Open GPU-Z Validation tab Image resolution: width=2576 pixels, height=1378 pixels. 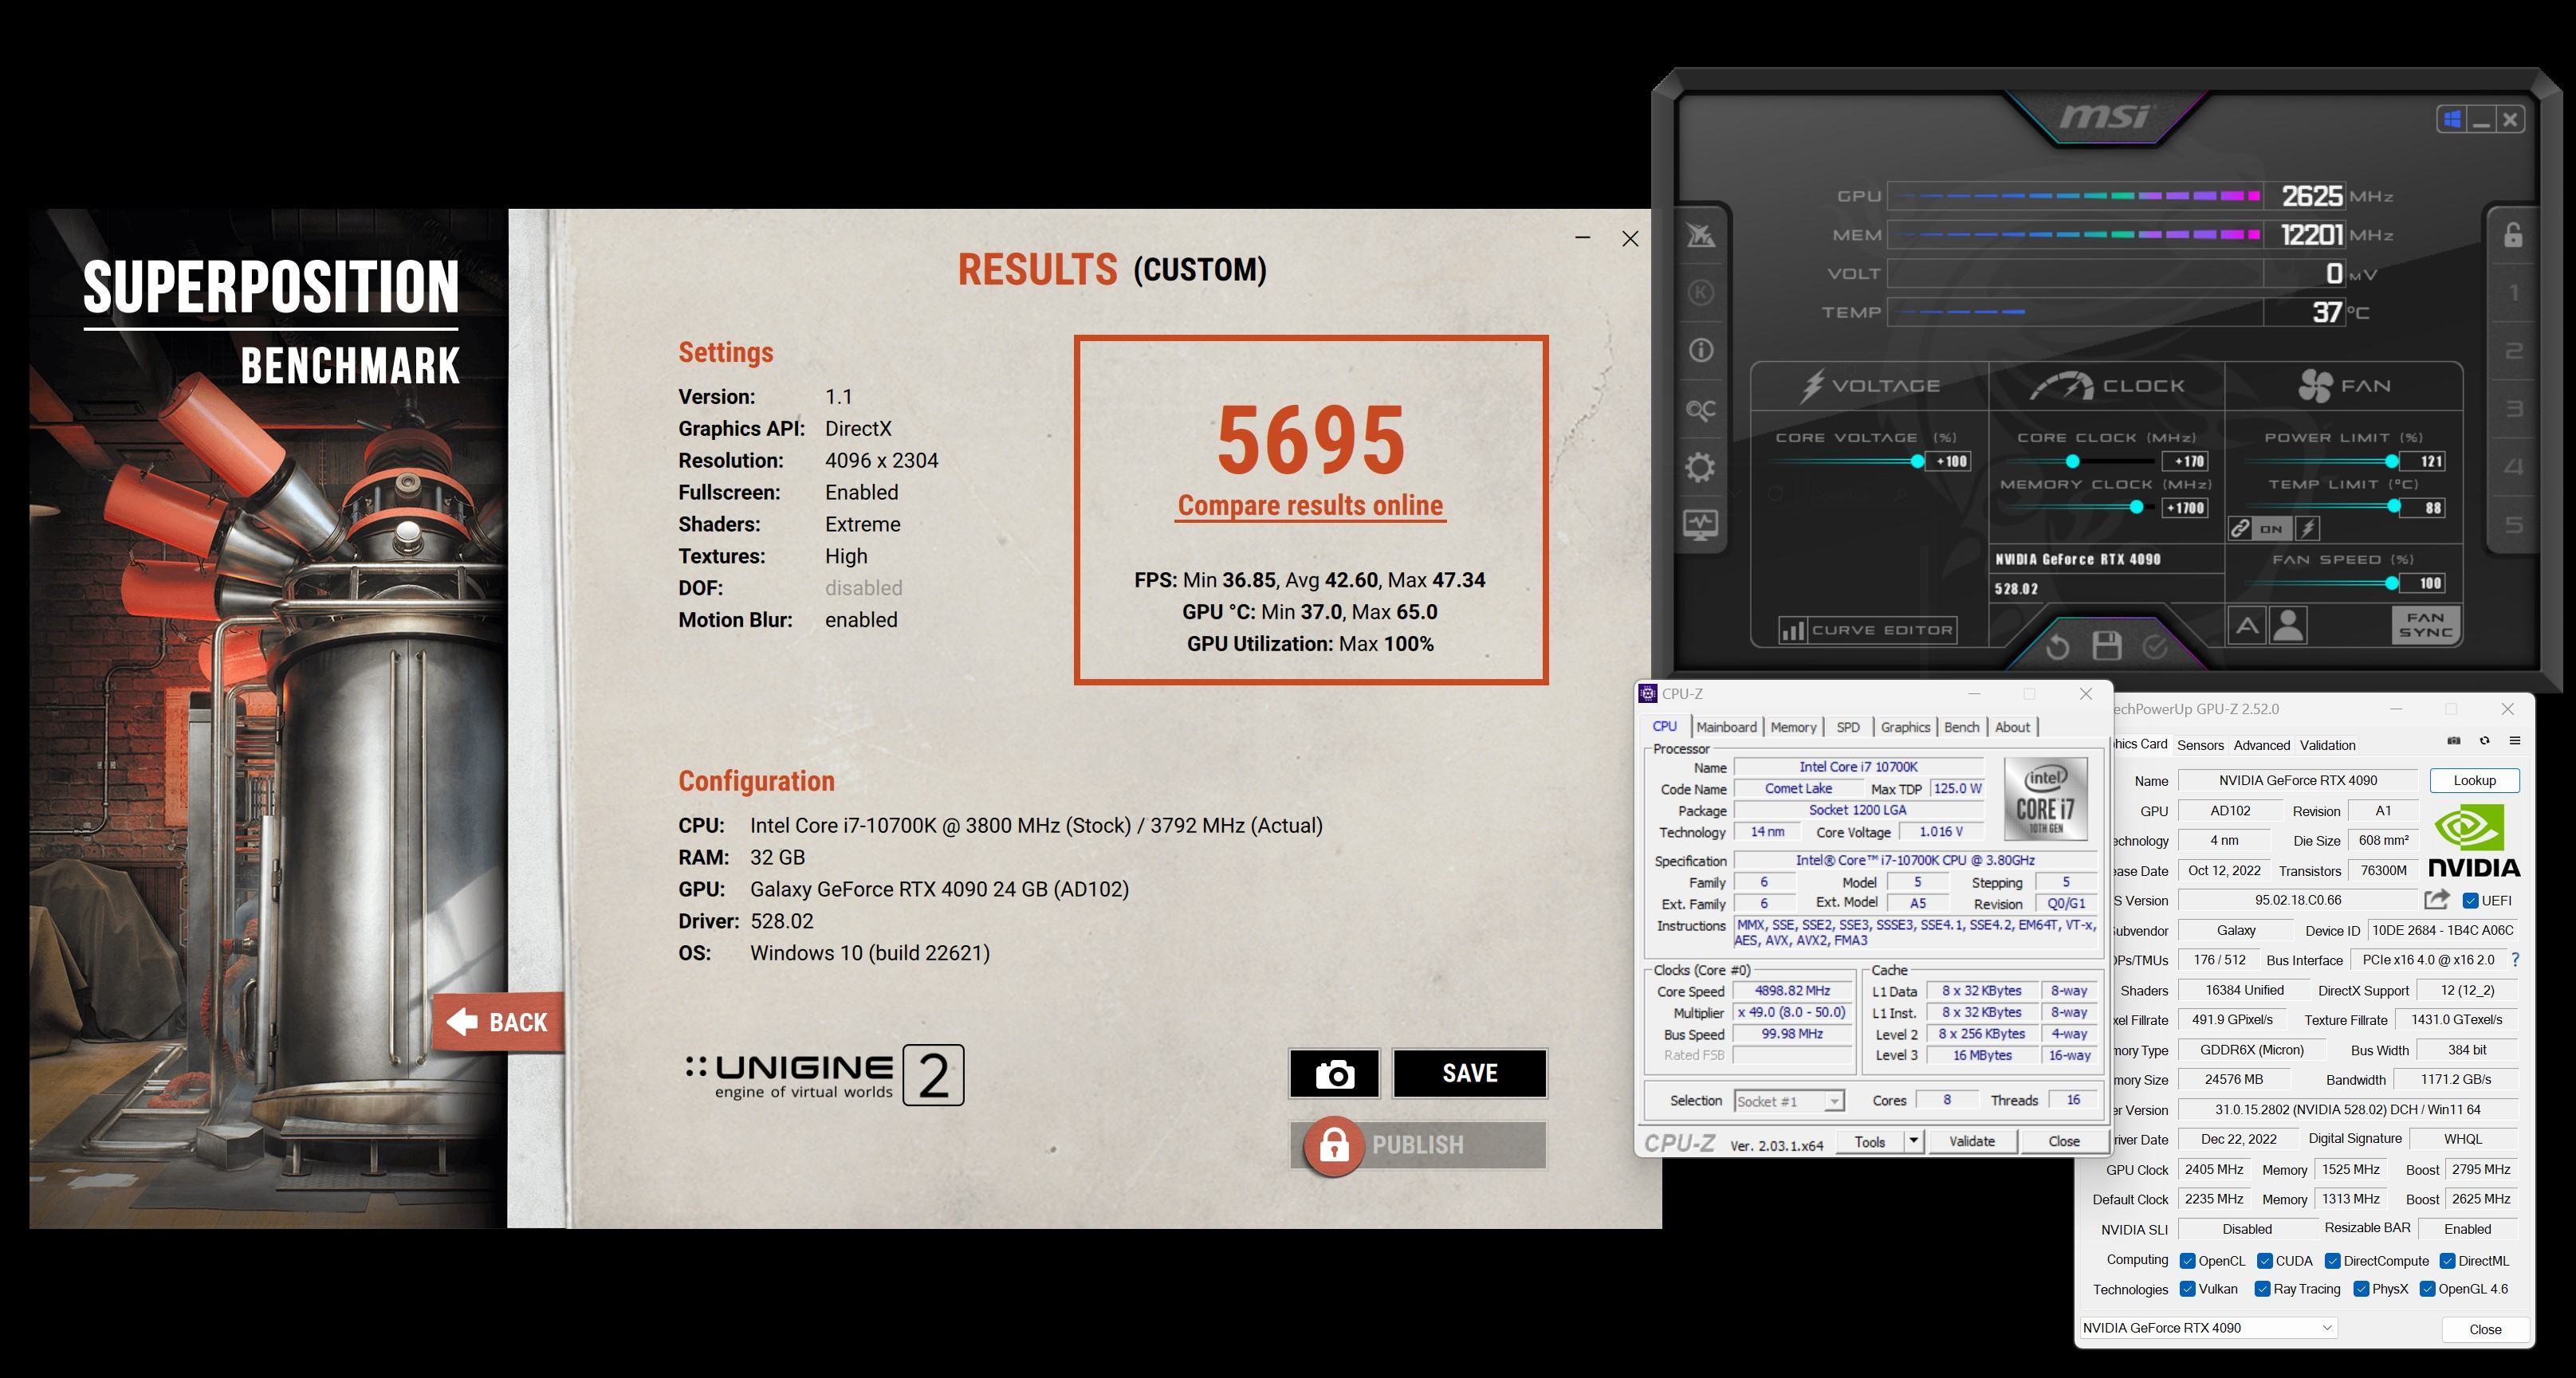[2327, 745]
